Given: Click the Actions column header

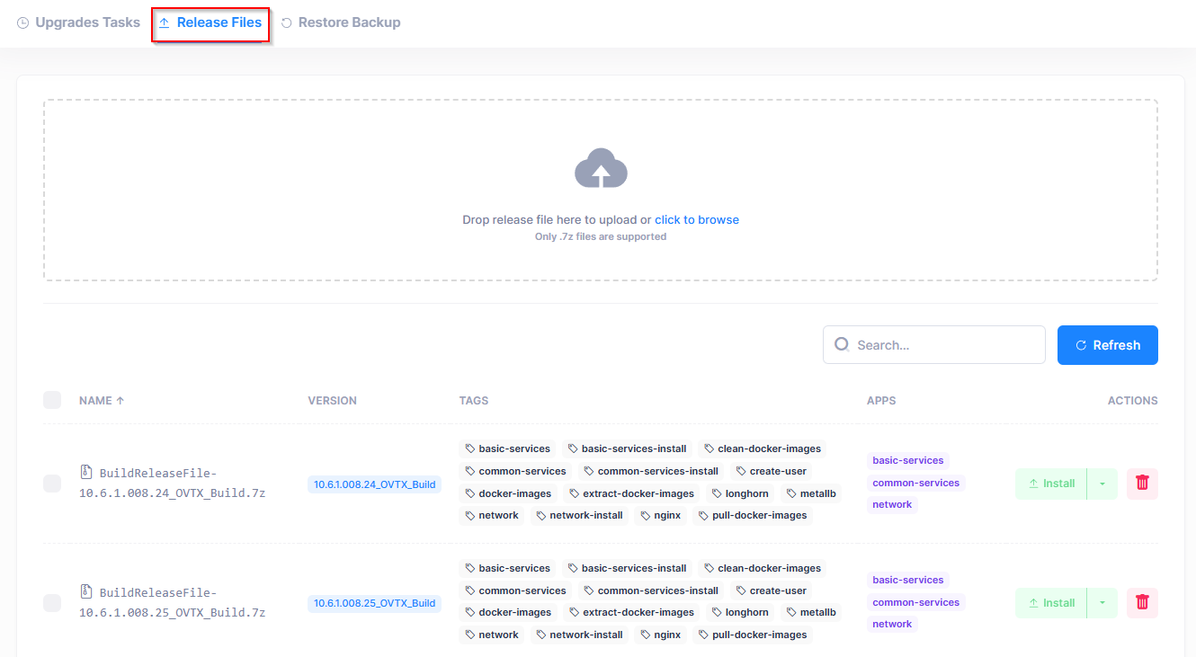Looking at the screenshot, I should 1133,401.
